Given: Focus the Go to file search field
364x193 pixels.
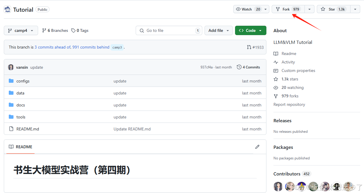Looking at the screenshot, I should [x=169, y=30].
